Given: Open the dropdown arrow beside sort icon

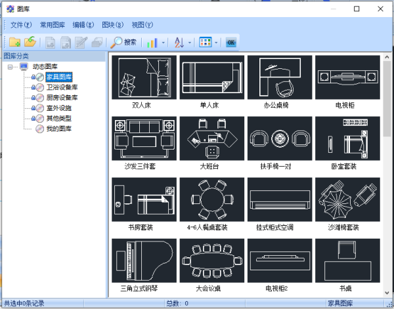Looking at the screenshot, I should 190,43.
